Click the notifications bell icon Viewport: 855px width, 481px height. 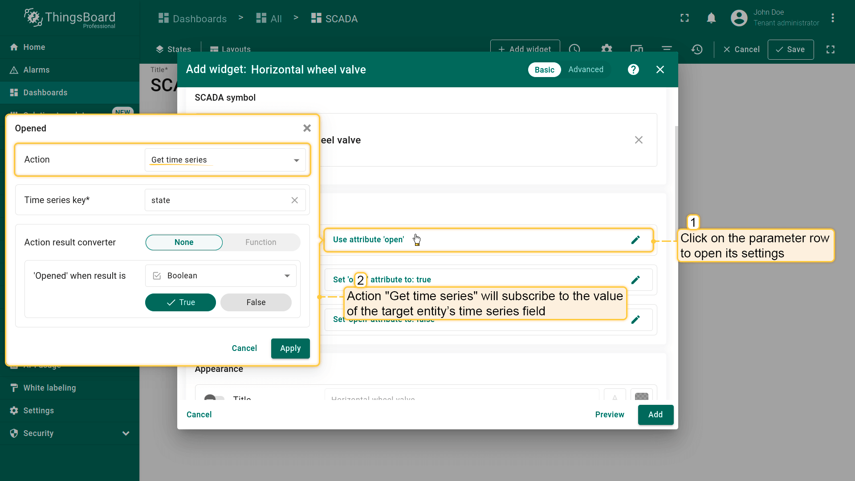coord(711,18)
